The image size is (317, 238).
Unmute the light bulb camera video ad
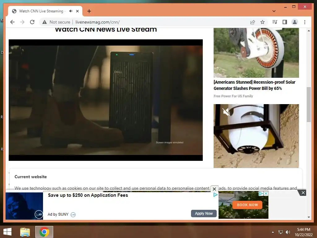(x=226, y=112)
